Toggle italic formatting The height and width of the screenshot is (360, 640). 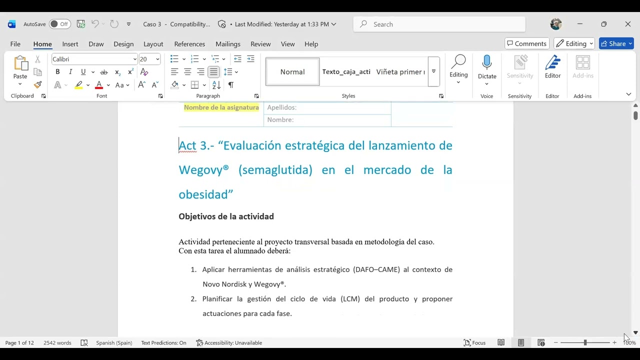click(70, 72)
